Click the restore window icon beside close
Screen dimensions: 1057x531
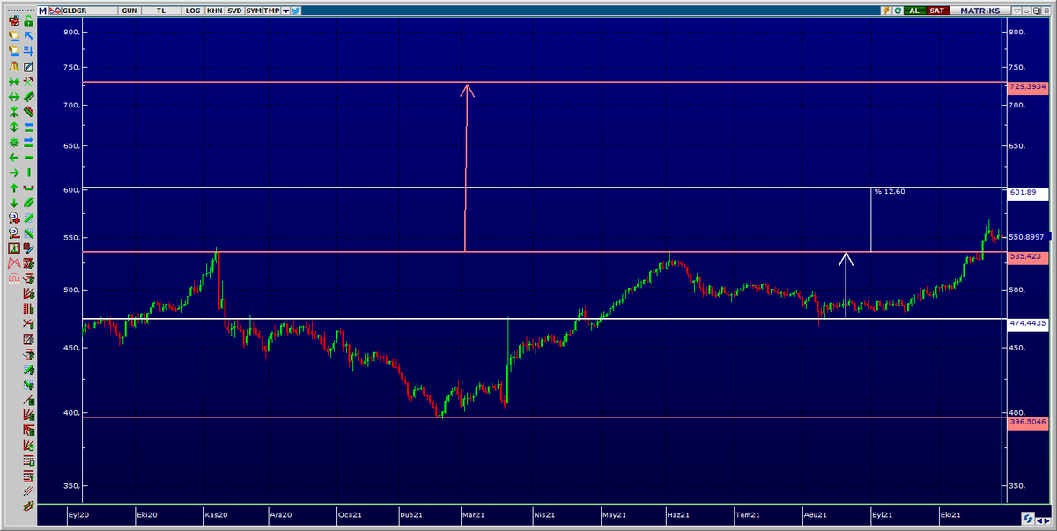(1037, 11)
